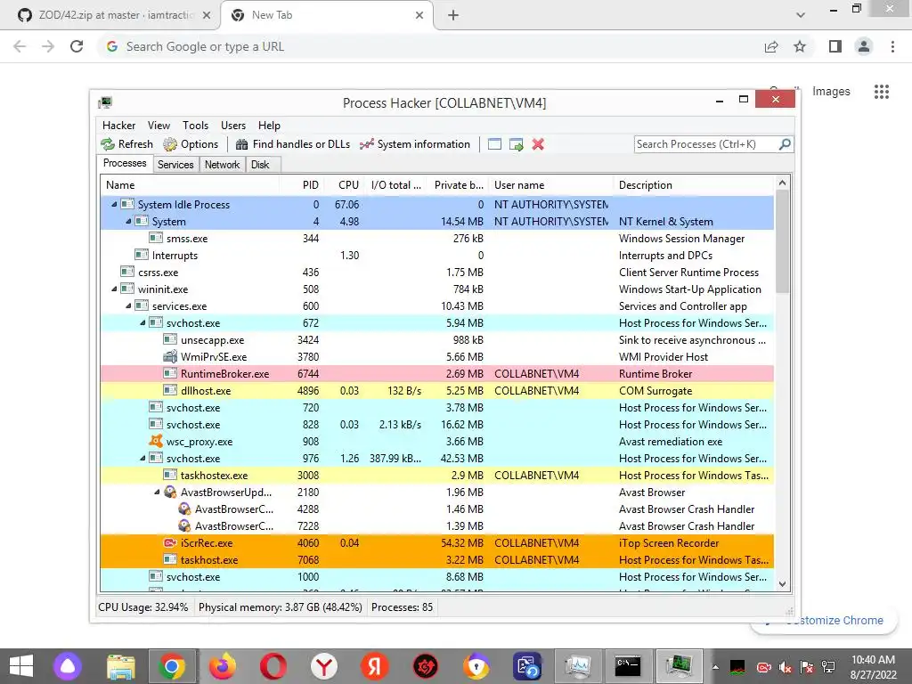Click the AvastBrowserUpd... process icon
Viewport: 912px width, 684px height.
click(x=170, y=492)
